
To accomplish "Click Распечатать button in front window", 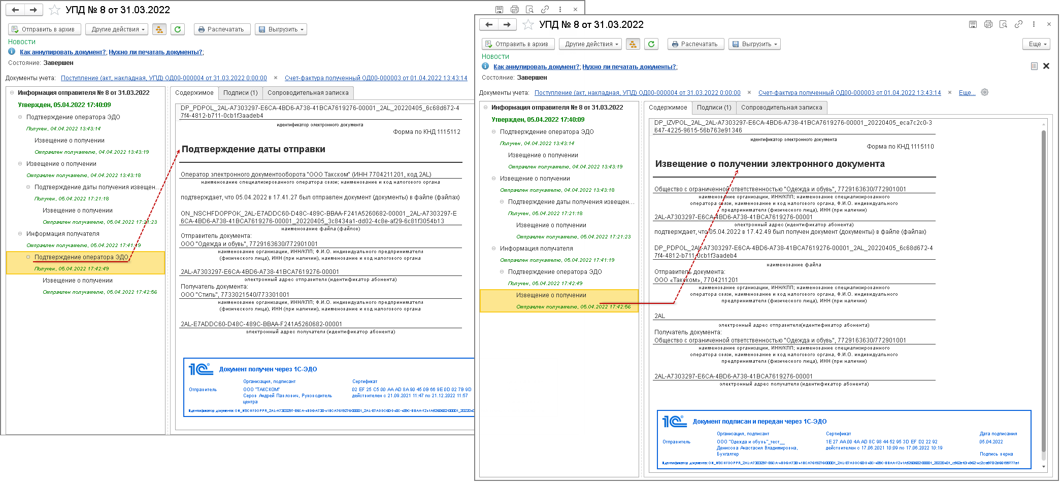I will coord(695,44).
